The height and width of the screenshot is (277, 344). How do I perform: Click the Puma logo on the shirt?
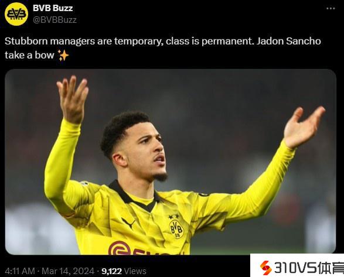point(128,223)
